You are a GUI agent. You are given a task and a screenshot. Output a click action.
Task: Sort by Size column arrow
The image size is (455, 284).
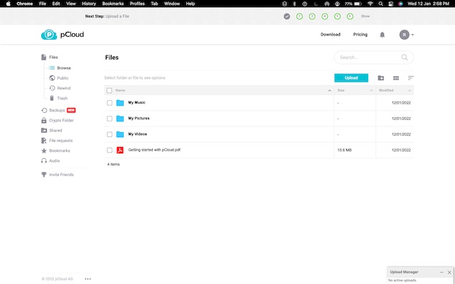371,90
